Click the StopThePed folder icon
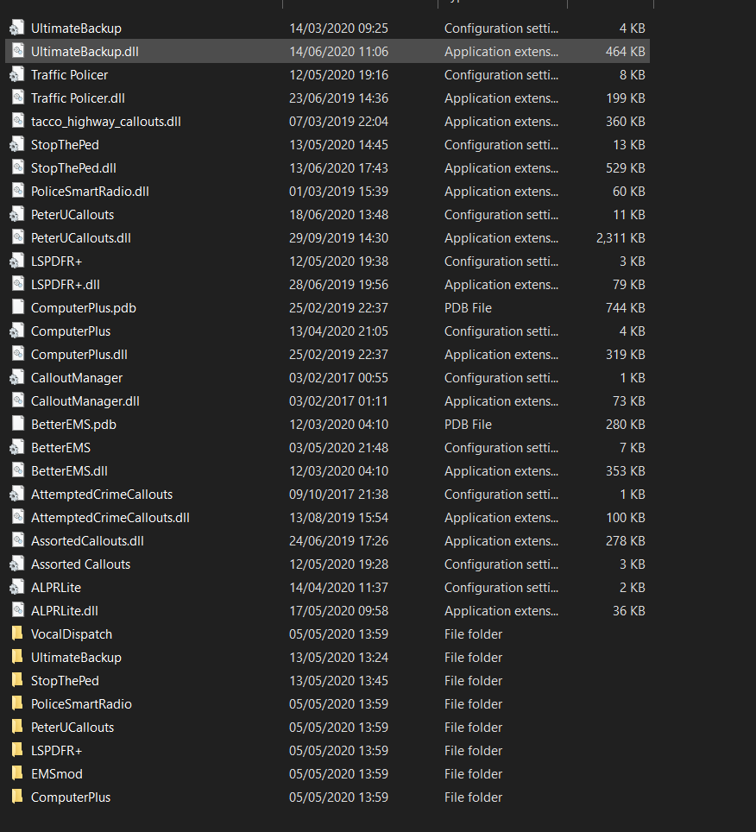Image resolution: width=756 pixels, height=832 pixels. pyautogui.click(x=17, y=681)
